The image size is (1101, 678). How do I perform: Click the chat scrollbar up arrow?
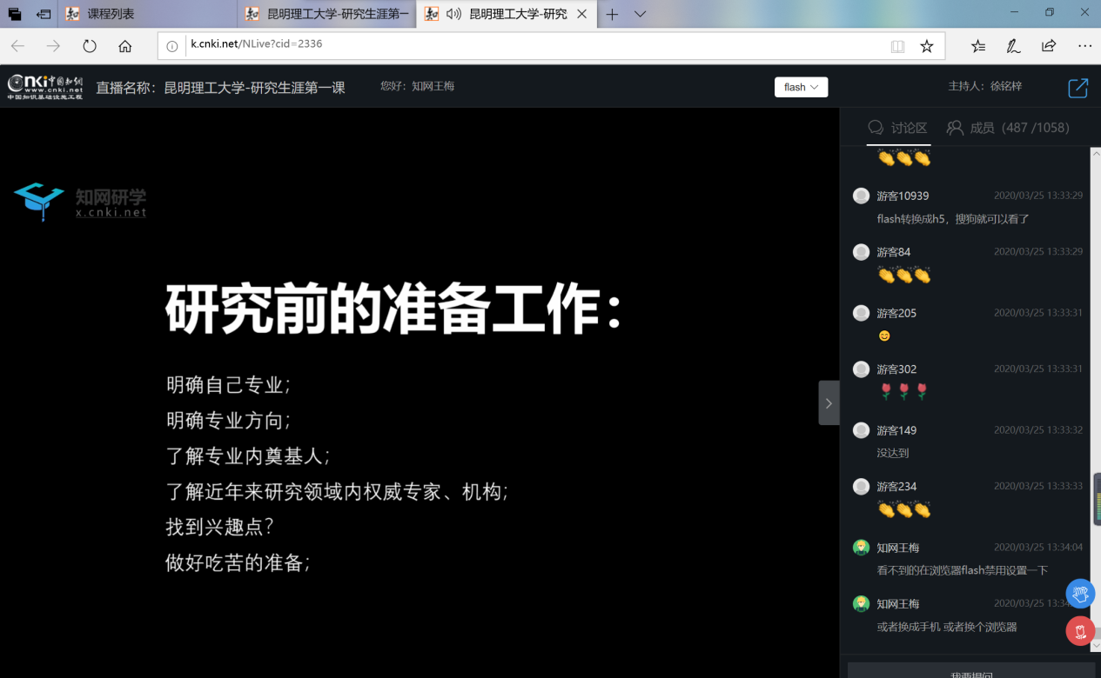(x=1095, y=152)
